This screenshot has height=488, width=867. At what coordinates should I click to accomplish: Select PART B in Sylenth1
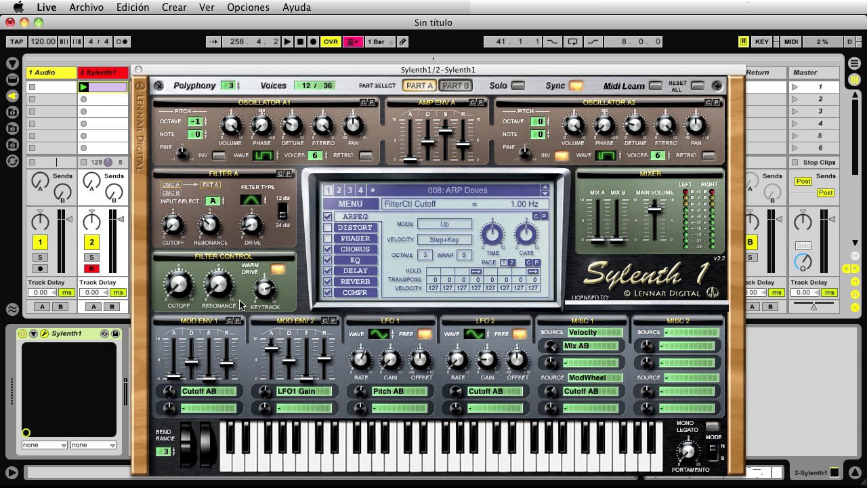coord(455,85)
